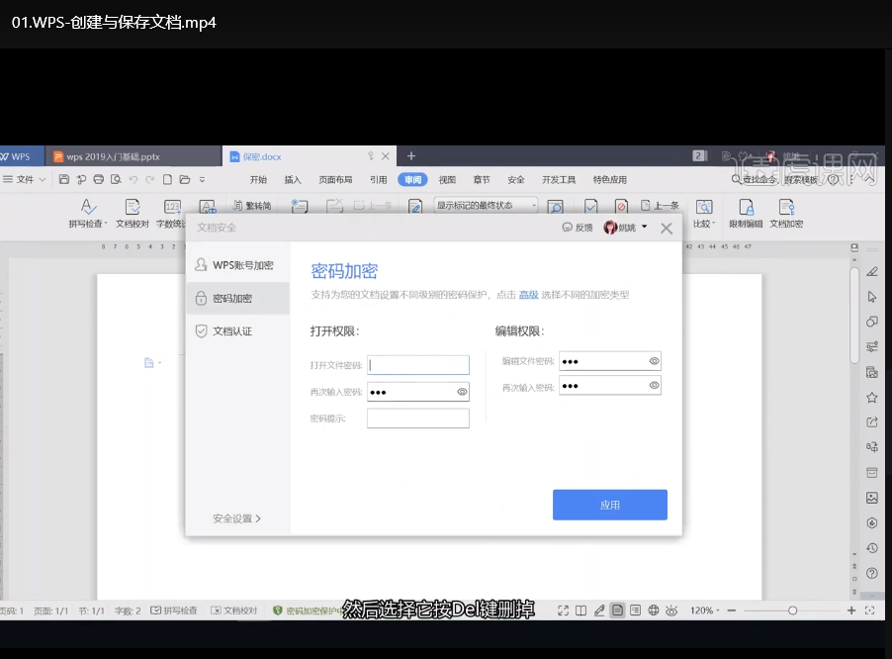Screen dimensions: 892x659
Task: Open the user account dropdown in dialog
Action: tap(645, 227)
